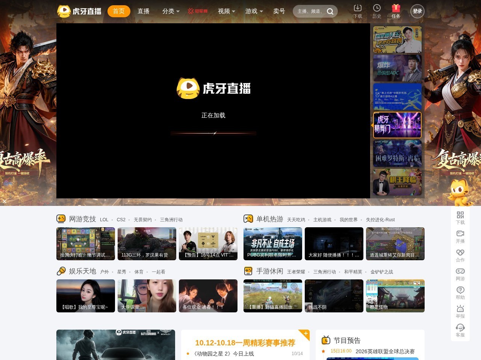Close the bottom-left ad banner X
This screenshot has height=360, width=481.
(5, 201)
